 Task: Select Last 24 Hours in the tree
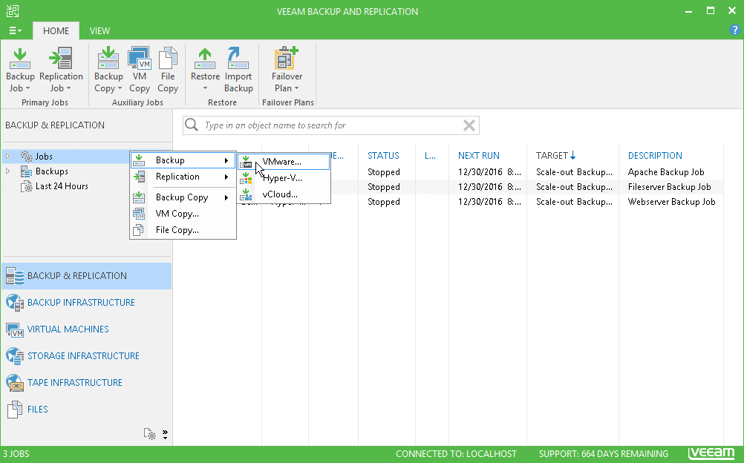point(62,186)
